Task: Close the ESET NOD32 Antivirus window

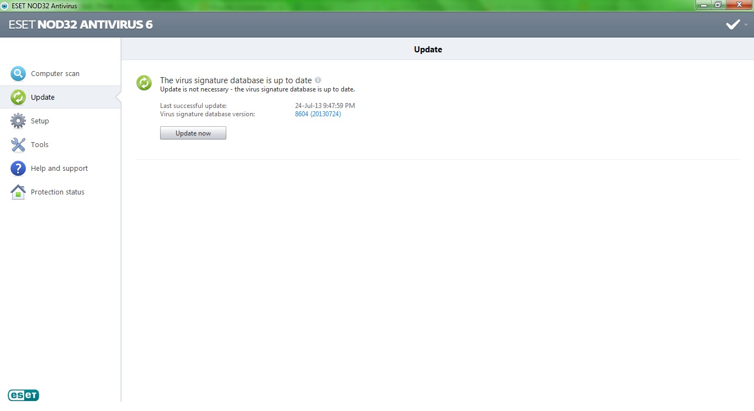Action: pyautogui.click(x=739, y=4)
